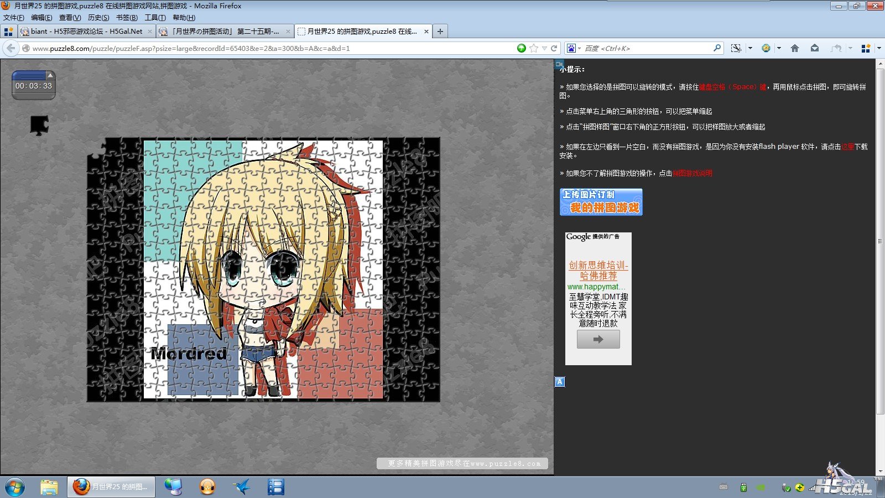885x498 pixels.
Task: Switch to the biant H5Gal.Net tab
Action: (86, 32)
